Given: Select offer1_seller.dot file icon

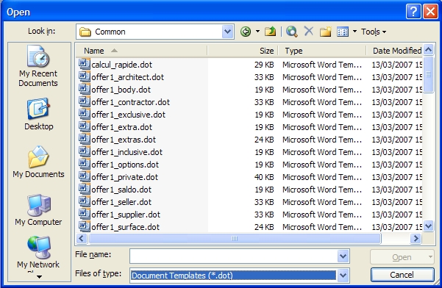Looking at the screenshot, I should (85, 201).
